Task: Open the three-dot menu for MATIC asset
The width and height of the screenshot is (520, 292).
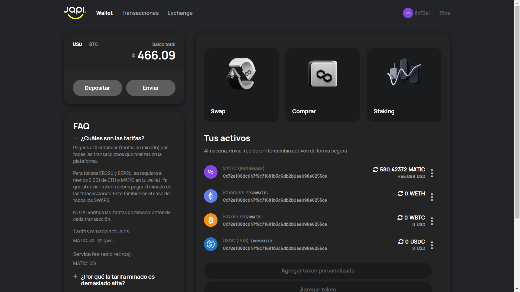Action: (432, 173)
